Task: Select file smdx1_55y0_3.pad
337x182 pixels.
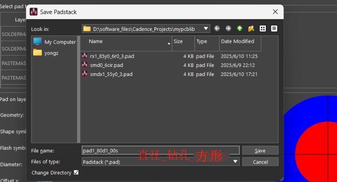Action: point(111,74)
